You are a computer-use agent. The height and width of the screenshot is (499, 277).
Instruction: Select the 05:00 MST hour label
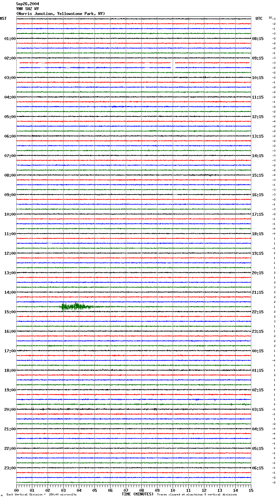coord(10,117)
